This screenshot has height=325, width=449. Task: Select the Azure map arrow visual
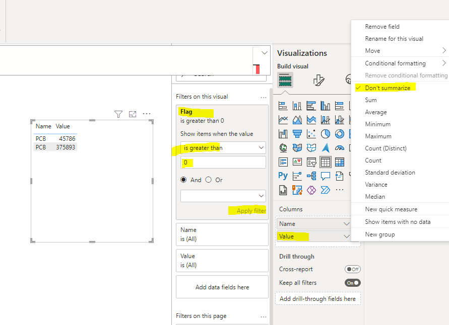pyautogui.click(x=326, y=148)
